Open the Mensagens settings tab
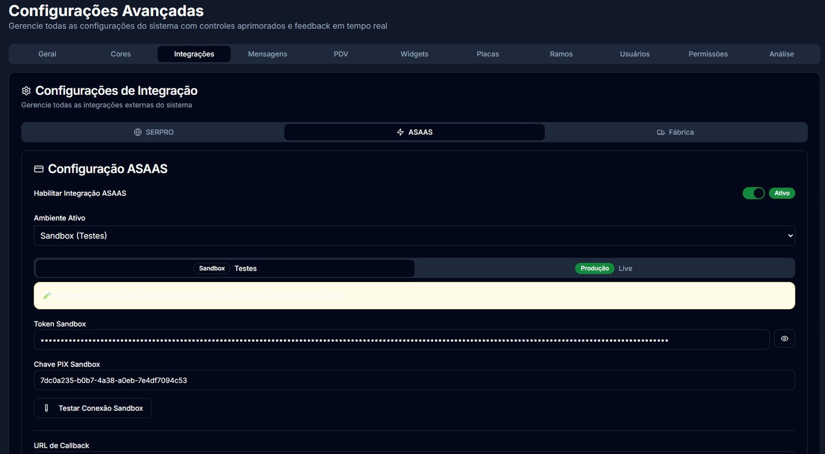Screen dimensions: 825x454 267,54
